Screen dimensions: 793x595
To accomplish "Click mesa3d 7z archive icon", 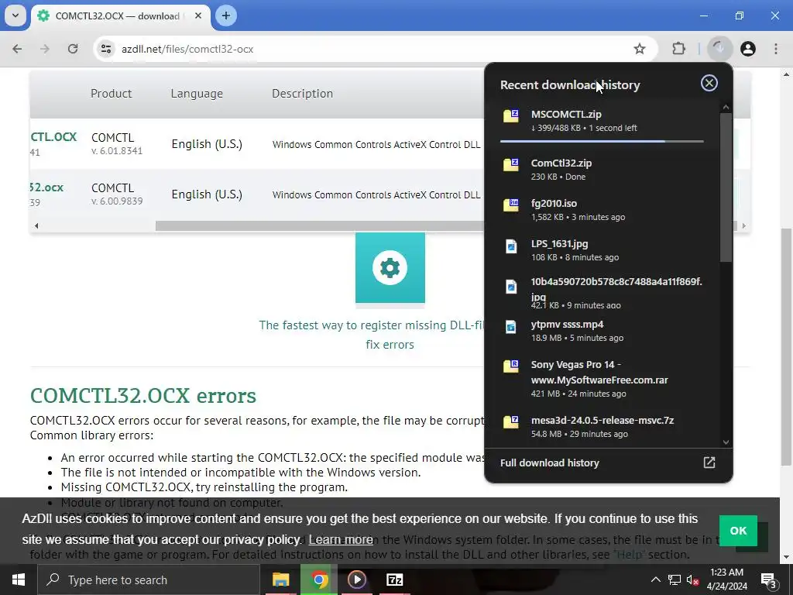I will pos(511,421).
